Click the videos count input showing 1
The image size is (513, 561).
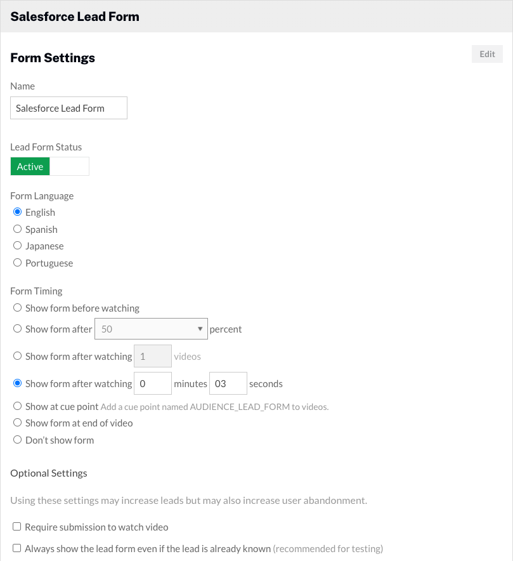(152, 356)
